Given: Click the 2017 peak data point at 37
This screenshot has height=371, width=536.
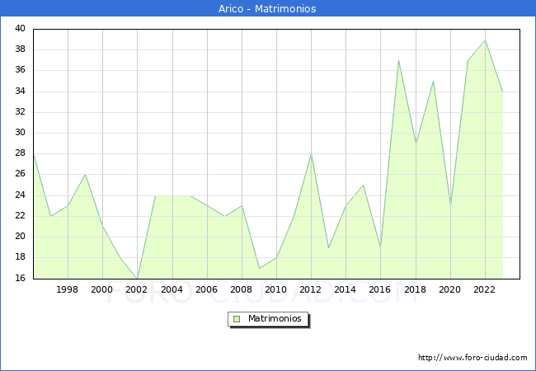Looking at the screenshot, I should [398, 60].
